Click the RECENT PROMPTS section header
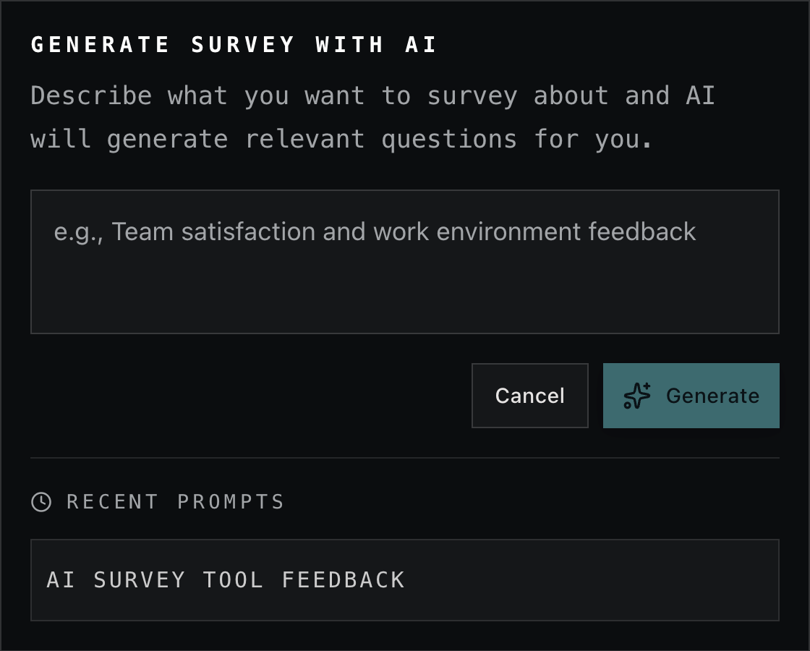Image resolution: width=810 pixels, height=651 pixels. [174, 501]
